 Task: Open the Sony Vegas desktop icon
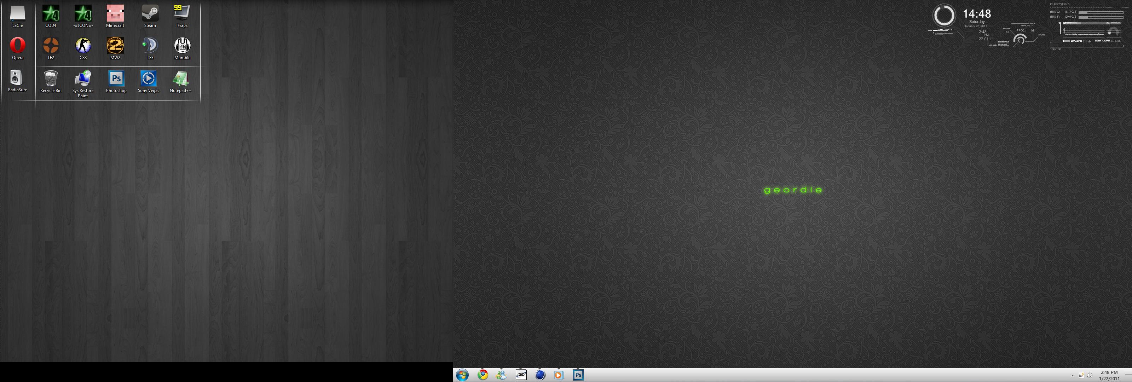149,81
